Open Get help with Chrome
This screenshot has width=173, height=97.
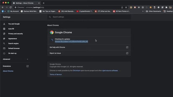[x=89, y=47]
